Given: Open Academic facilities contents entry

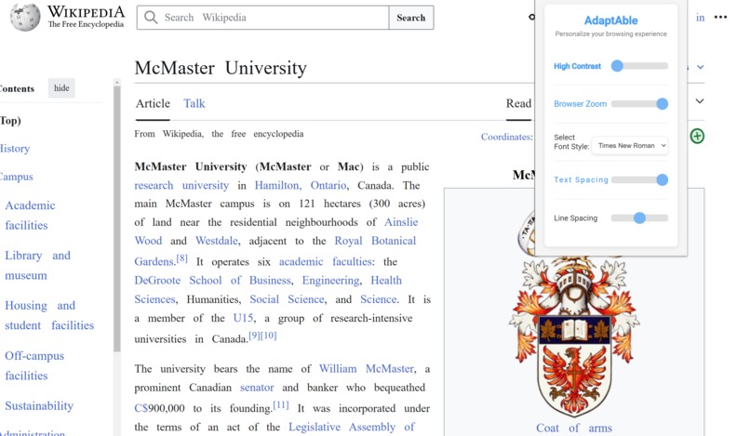Looking at the screenshot, I should point(30,215).
